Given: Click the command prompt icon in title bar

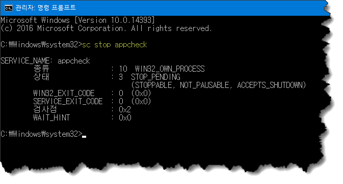Looking at the screenshot, I should click(9, 8).
